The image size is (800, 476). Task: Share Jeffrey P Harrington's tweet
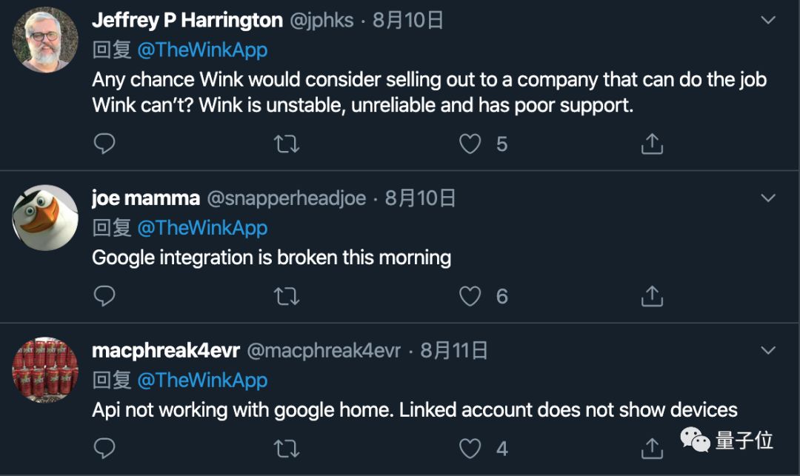point(651,144)
